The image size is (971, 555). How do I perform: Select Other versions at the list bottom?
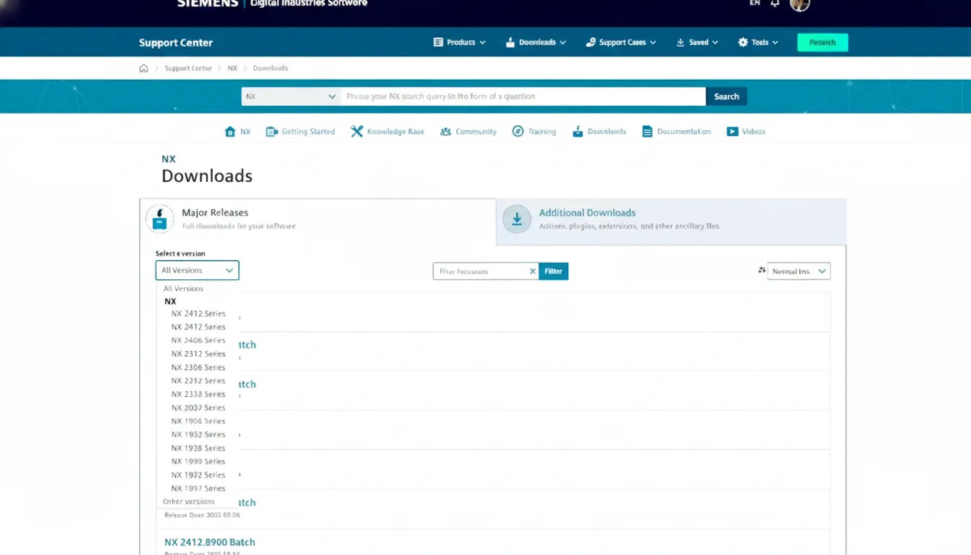click(x=189, y=502)
